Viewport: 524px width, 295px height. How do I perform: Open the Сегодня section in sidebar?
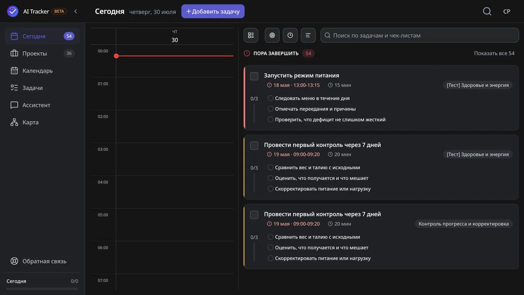(42, 36)
